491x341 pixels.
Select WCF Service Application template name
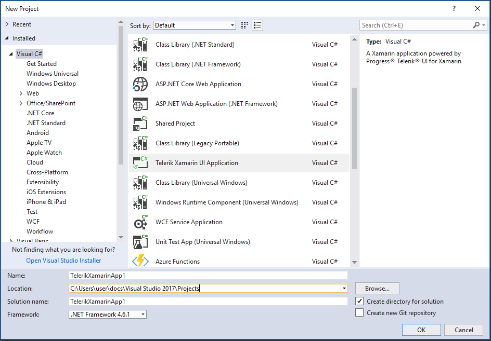(x=189, y=222)
